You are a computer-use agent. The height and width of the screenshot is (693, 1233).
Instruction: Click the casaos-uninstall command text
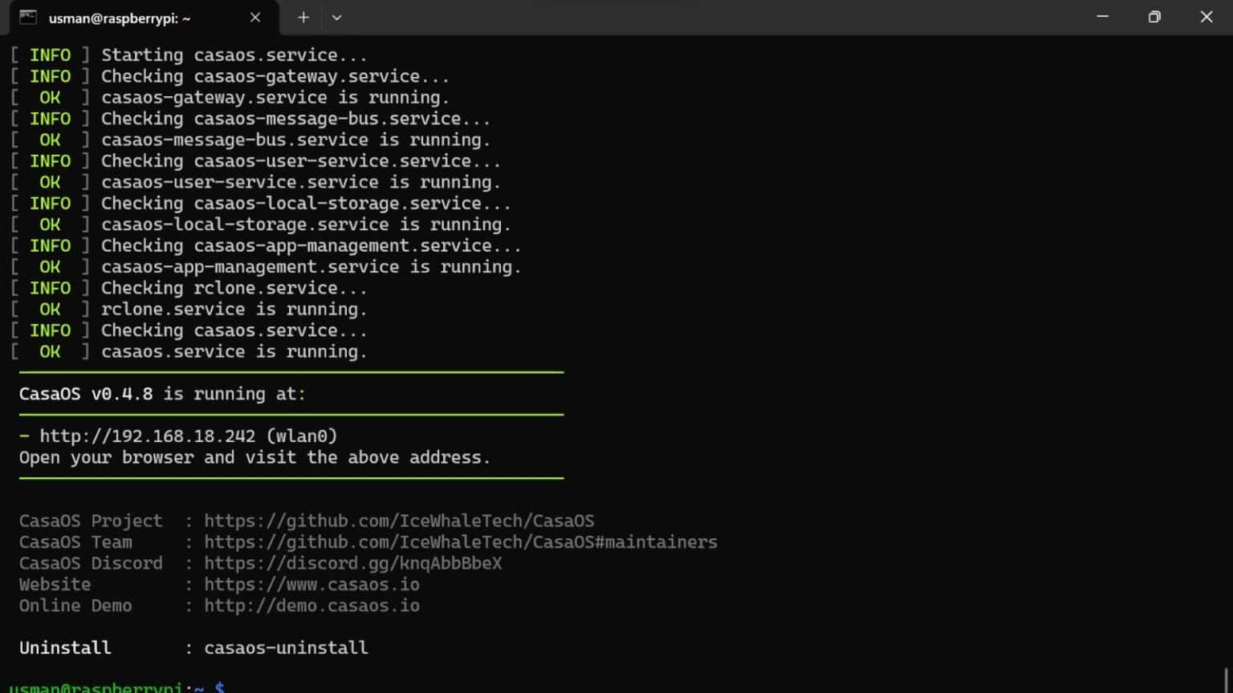coord(286,648)
